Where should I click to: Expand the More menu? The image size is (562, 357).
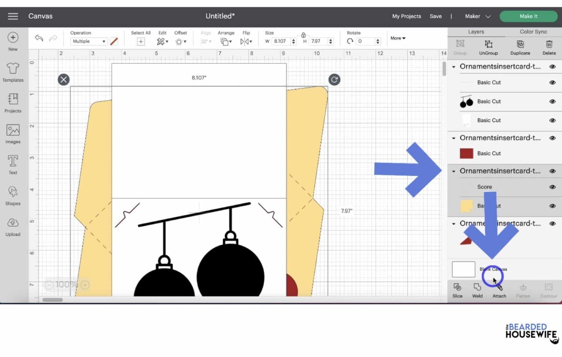398,38
